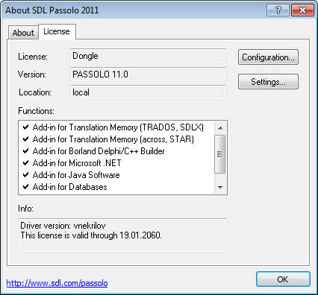Screen dimensions: 318x295
Task: Select the License tab
Action: [57, 31]
